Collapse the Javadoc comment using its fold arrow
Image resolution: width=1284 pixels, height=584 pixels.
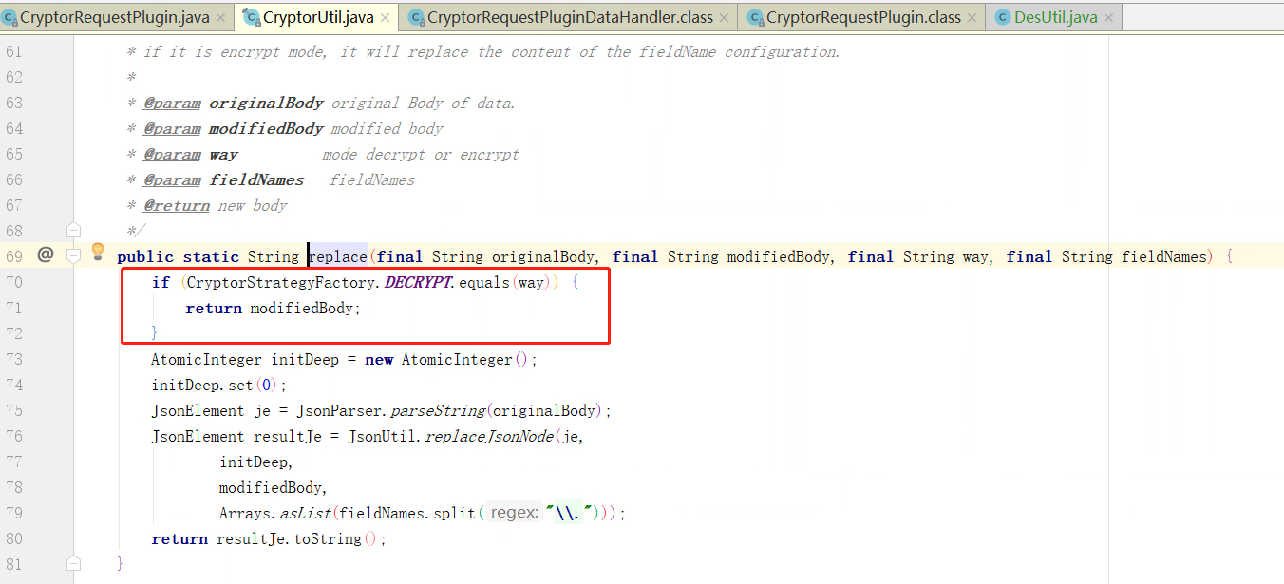(x=73, y=229)
